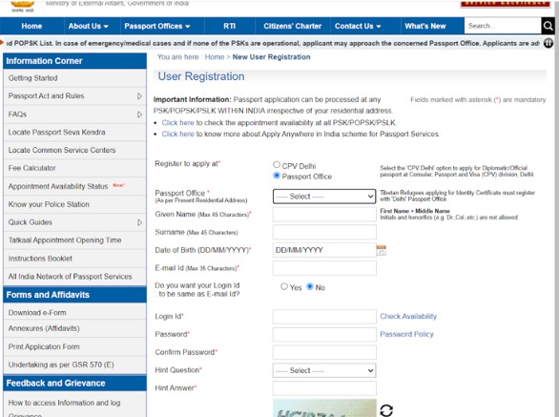Open the Passport Office select dropdown
Screen dimensions: 559x417
(x=324, y=197)
